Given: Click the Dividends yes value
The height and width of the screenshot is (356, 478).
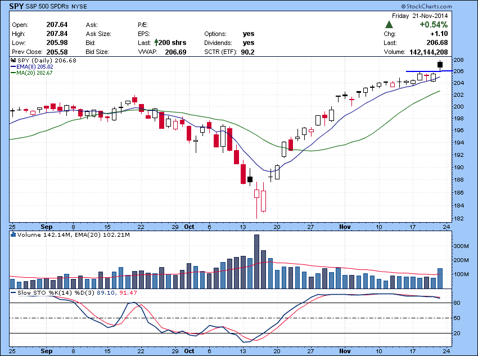Looking at the screenshot, I should point(248,43).
